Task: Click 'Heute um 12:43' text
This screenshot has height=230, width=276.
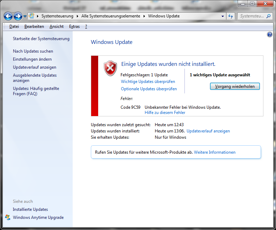Action: pos(169,125)
